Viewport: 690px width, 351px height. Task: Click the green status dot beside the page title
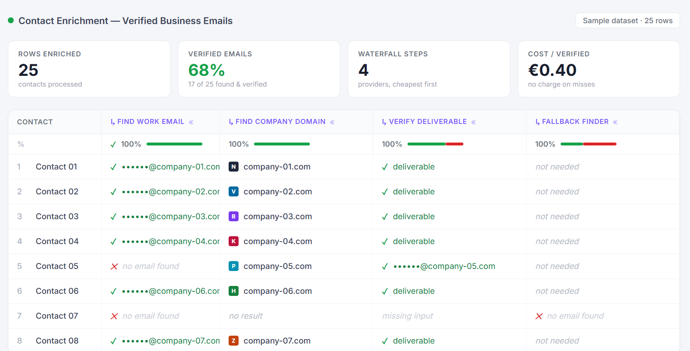click(x=11, y=20)
